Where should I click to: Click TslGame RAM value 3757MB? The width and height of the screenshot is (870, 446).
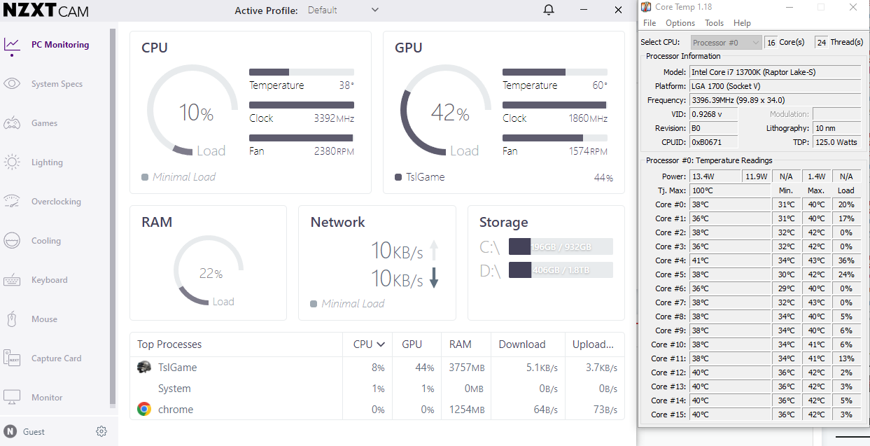coord(467,368)
